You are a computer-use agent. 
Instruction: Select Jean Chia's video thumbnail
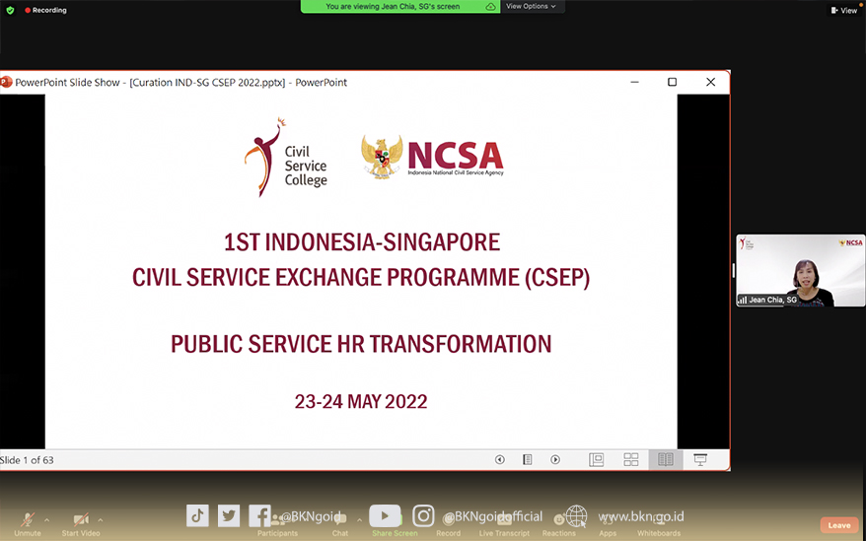tap(800, 270)
